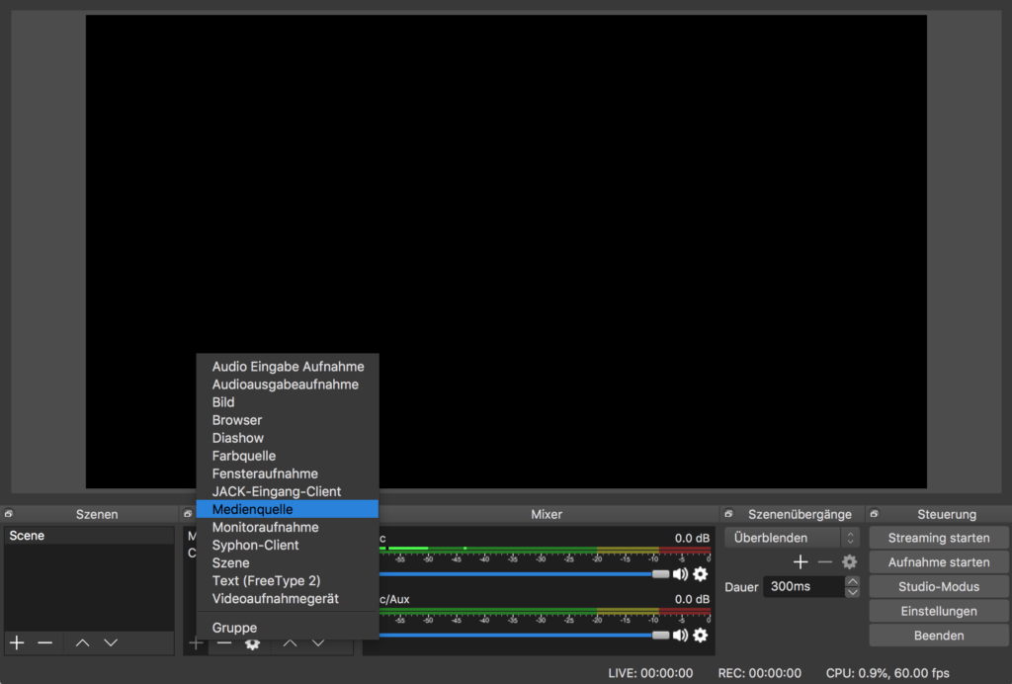Click Streaming starten button
This screenshot has height=684, width=1012.
tap(939, 538)
